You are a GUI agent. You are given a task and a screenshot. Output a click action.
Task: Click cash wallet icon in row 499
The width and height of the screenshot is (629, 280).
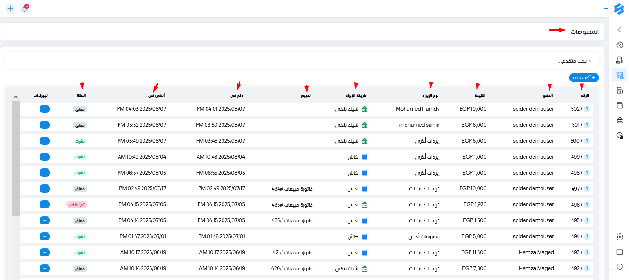click(364, 157)
